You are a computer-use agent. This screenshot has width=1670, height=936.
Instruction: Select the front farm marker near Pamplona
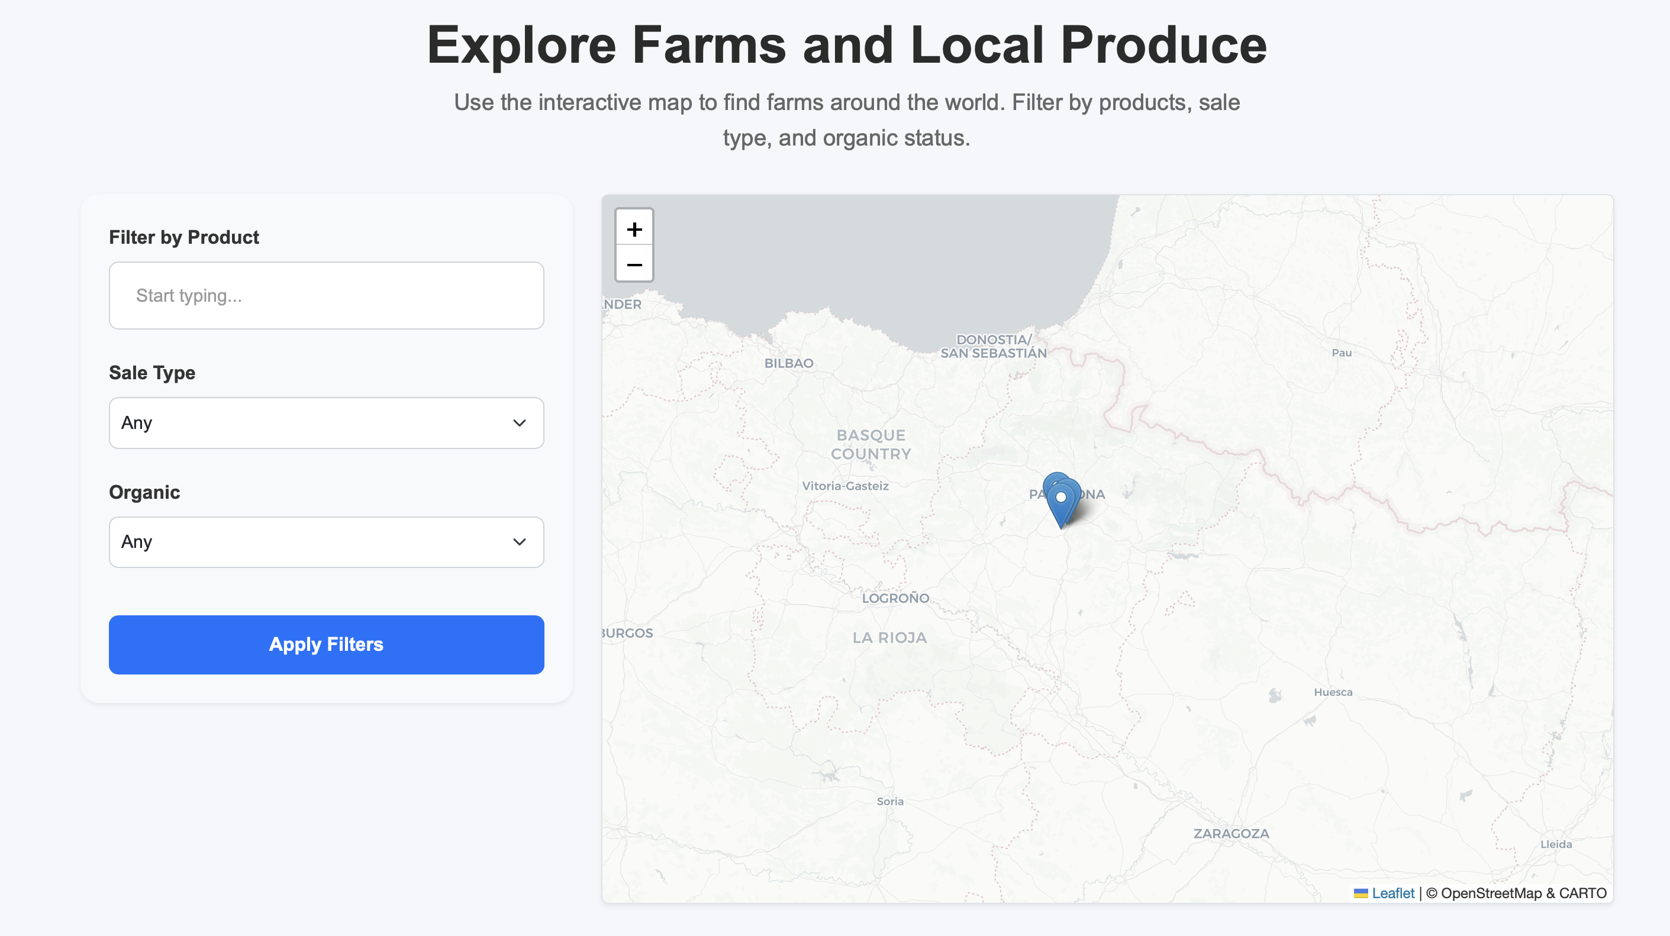(1061, 498)
